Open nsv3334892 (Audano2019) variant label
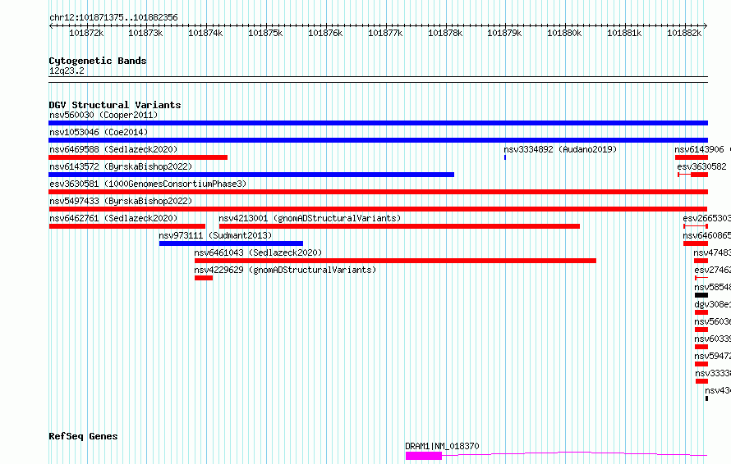This screenshot has width=731, height=464. 560,149
